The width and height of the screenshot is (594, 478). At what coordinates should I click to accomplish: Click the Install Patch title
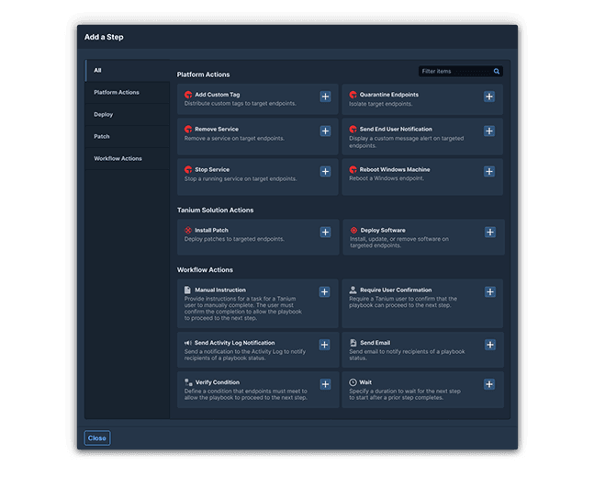coord(211,230)
